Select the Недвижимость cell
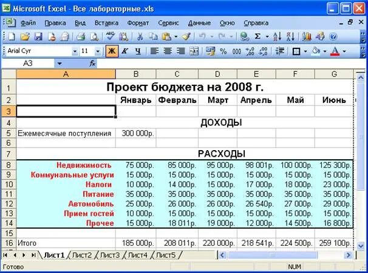 pos(66,165)
